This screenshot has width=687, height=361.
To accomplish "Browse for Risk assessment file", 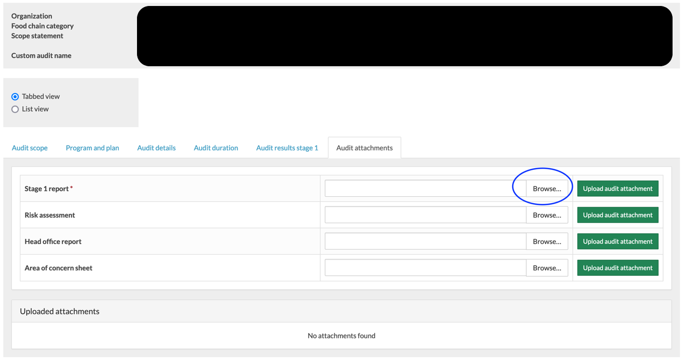I will point(547,215).
